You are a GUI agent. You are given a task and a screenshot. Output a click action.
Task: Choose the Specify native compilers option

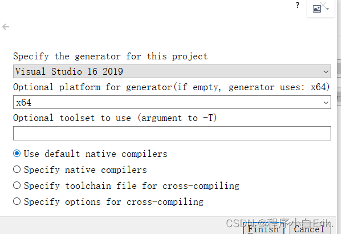[80, 170]
